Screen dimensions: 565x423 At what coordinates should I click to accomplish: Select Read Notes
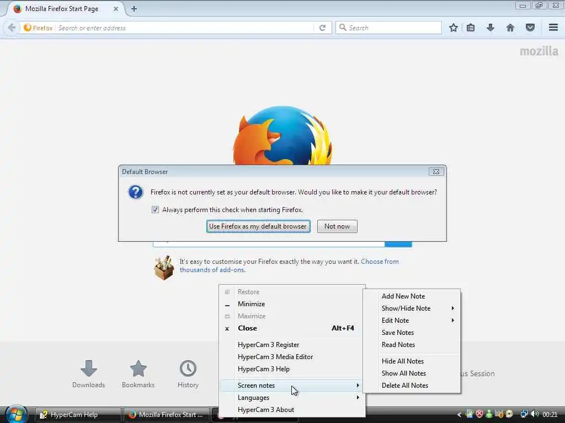[413, 345]
